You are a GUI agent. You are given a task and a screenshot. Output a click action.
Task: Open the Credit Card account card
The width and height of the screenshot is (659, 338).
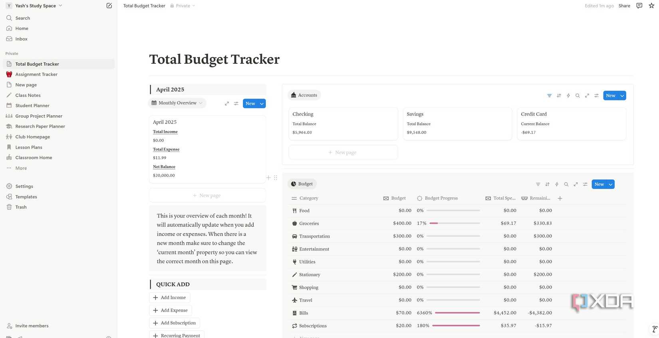(x=572, y=124)
